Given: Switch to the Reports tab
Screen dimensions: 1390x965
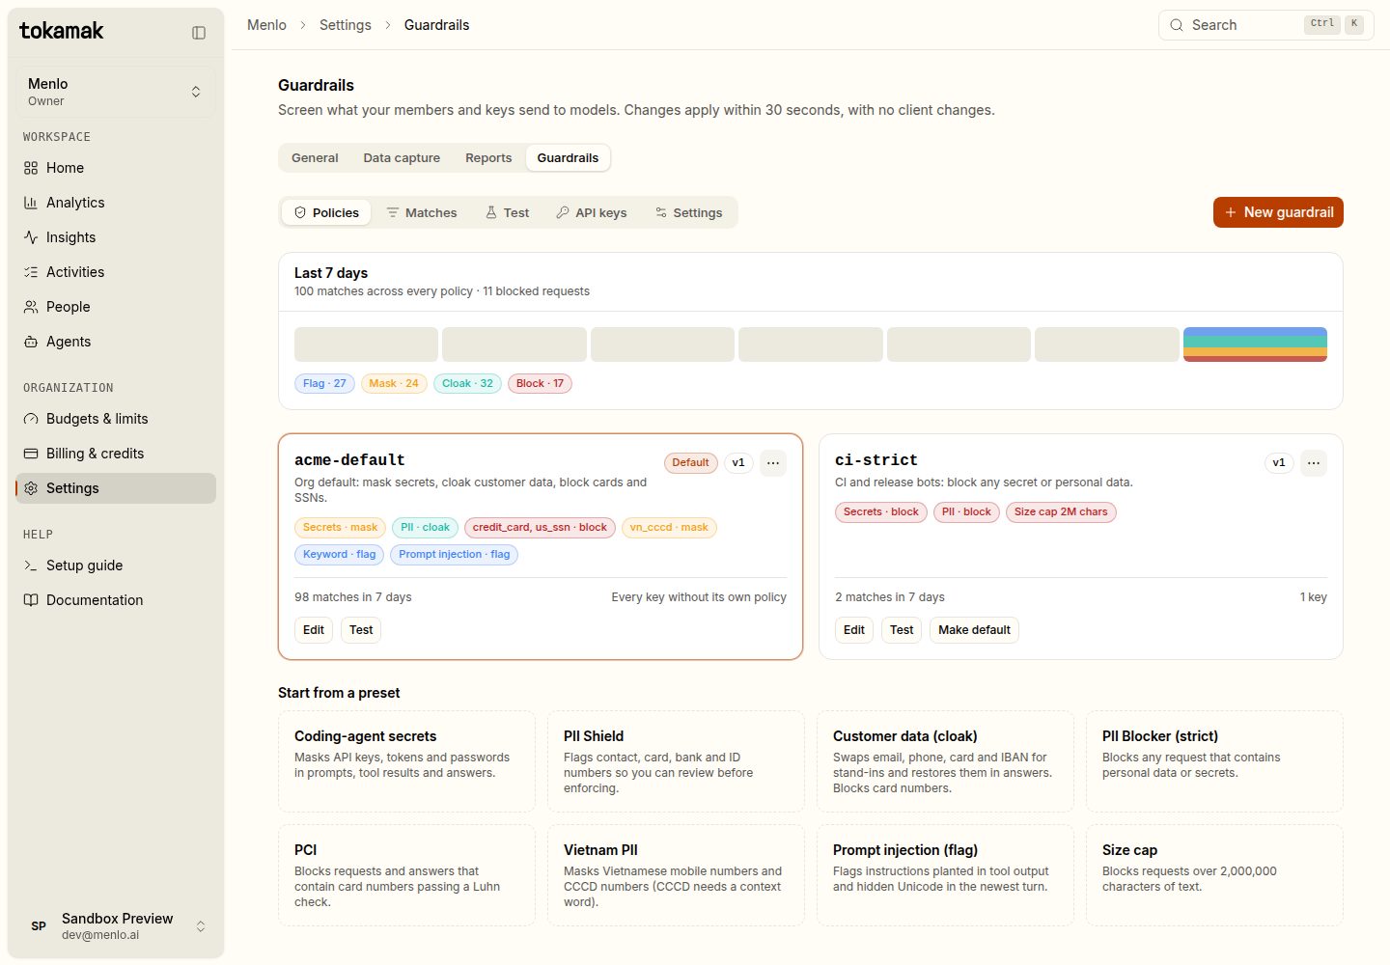Looking at the screenshot, I should point(488,158).
